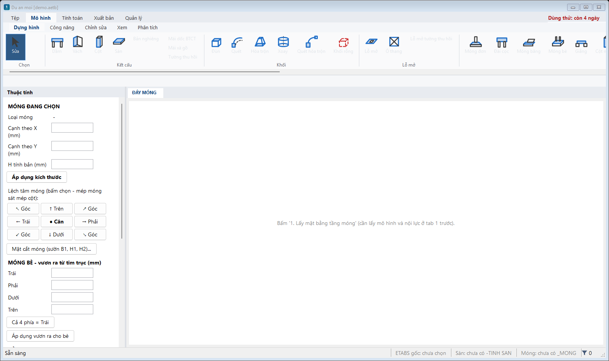Go to the Quản lý tab
The width and height of the screenshot is (609, 361).
point(134,18)
